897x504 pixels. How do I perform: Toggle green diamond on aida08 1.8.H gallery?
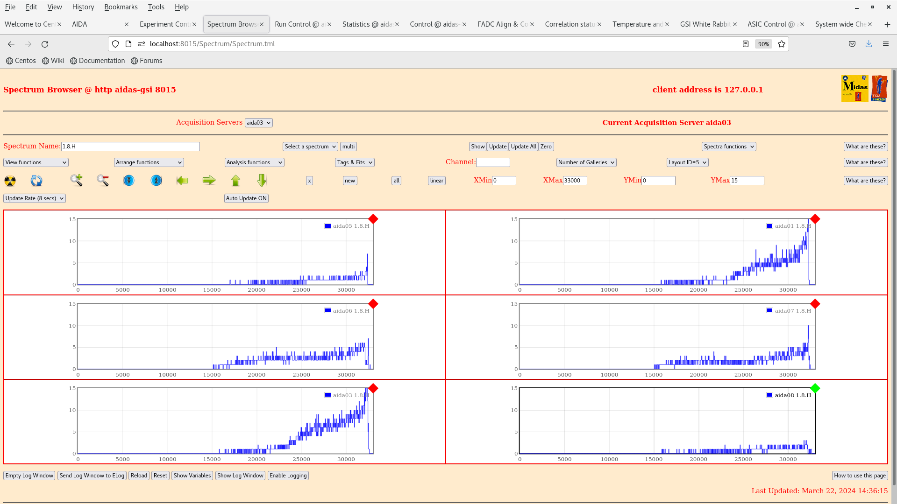[815, 388]
